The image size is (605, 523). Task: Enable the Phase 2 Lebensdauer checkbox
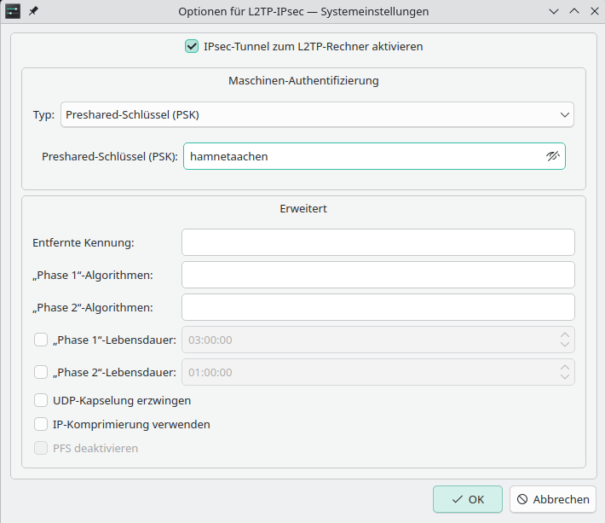click(41, 372)
